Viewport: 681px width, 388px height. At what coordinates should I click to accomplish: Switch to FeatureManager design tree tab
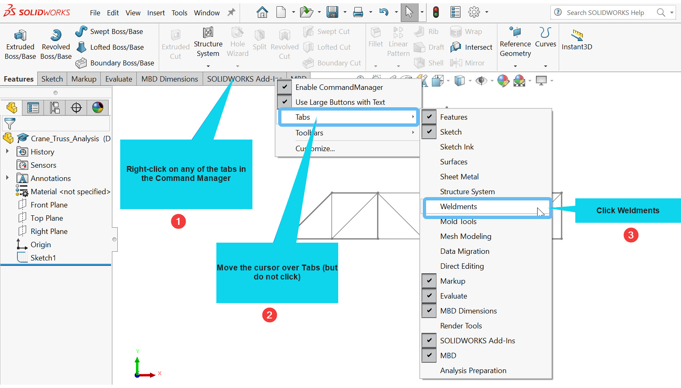12,108
